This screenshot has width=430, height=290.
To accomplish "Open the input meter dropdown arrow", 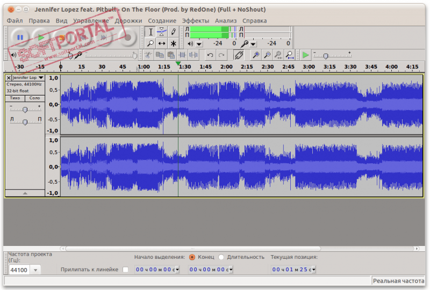I will [x=253, y=44].
